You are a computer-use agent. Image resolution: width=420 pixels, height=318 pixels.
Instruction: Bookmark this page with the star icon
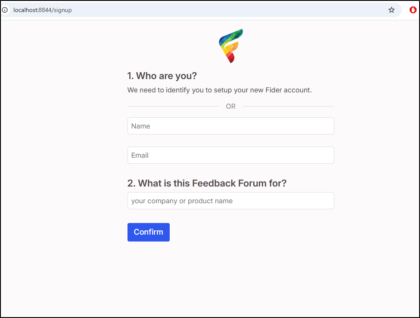click(391, 10)
